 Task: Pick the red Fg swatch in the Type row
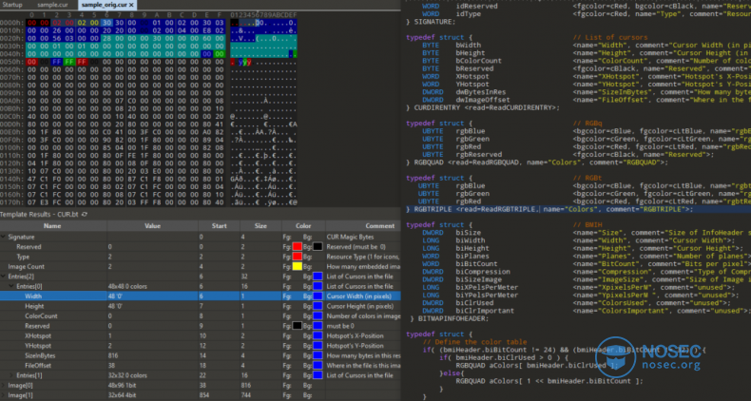tap(297, 257)
